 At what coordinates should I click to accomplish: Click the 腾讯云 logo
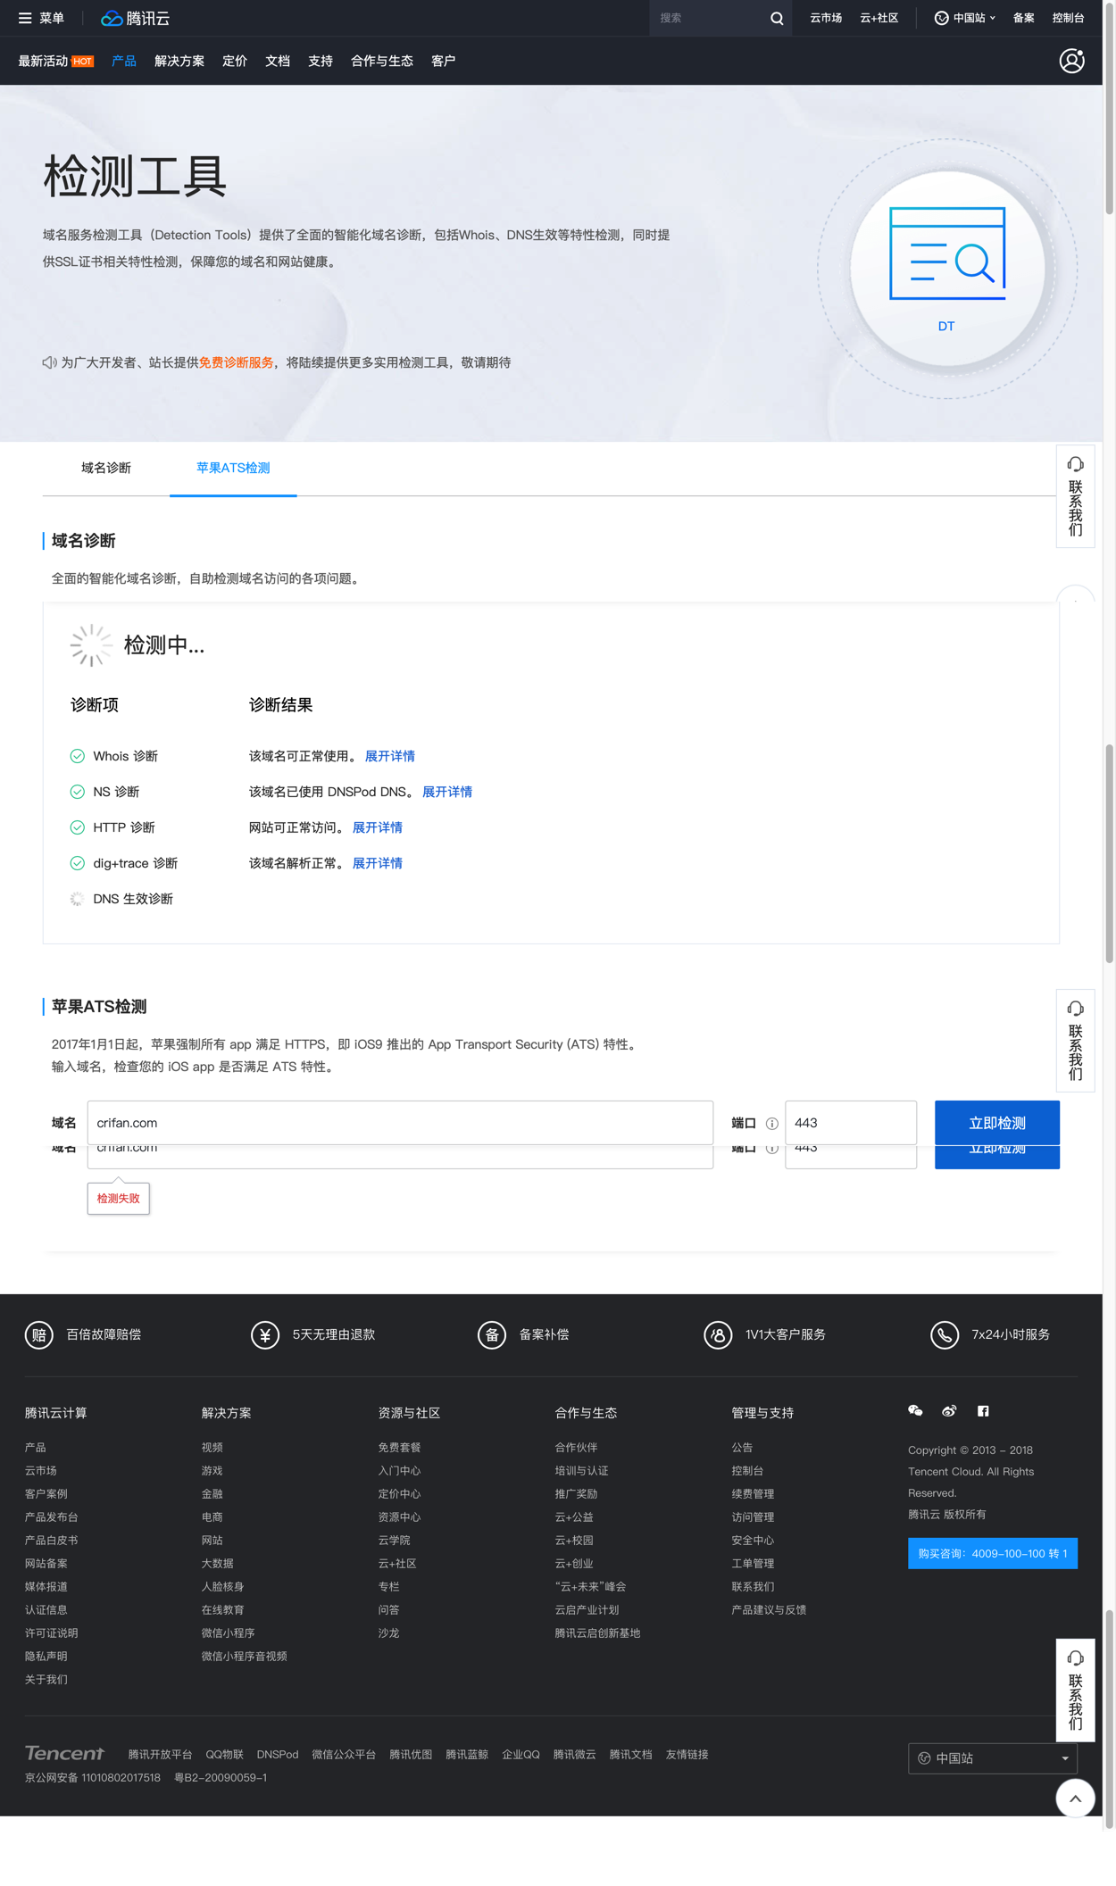click(135, 18)
